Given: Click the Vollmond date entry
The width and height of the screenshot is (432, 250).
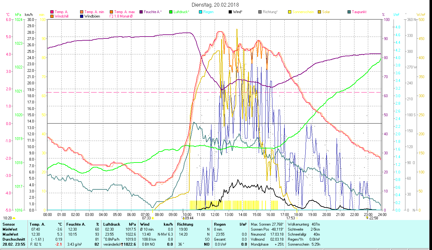Looking at the screenshot, I should (268, 239).
